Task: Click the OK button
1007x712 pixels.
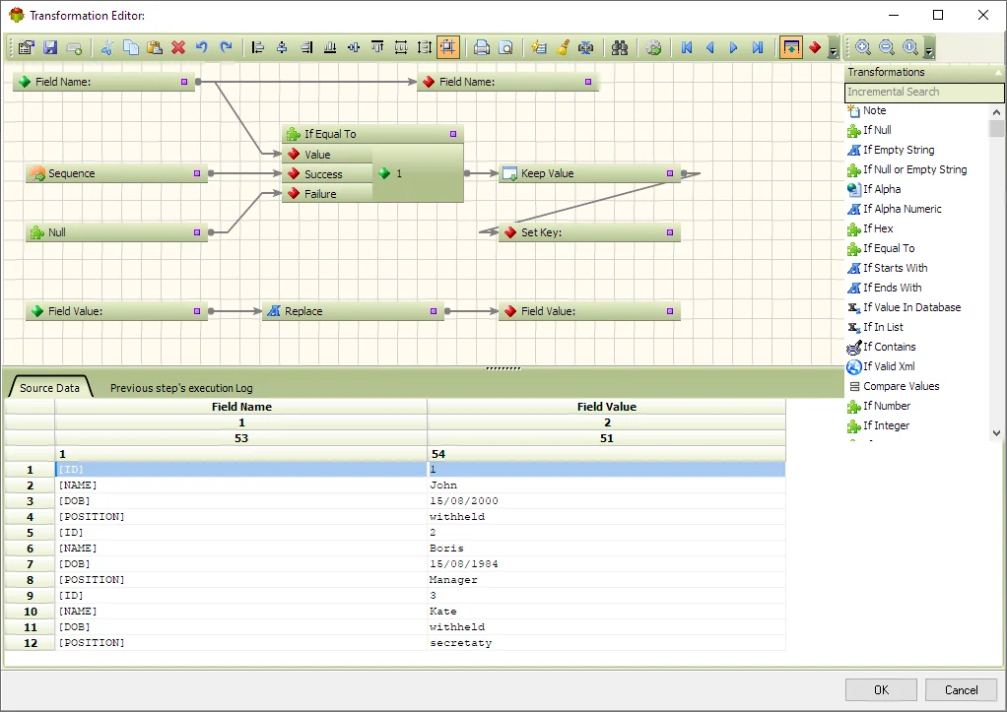Action: coord(881,690)
